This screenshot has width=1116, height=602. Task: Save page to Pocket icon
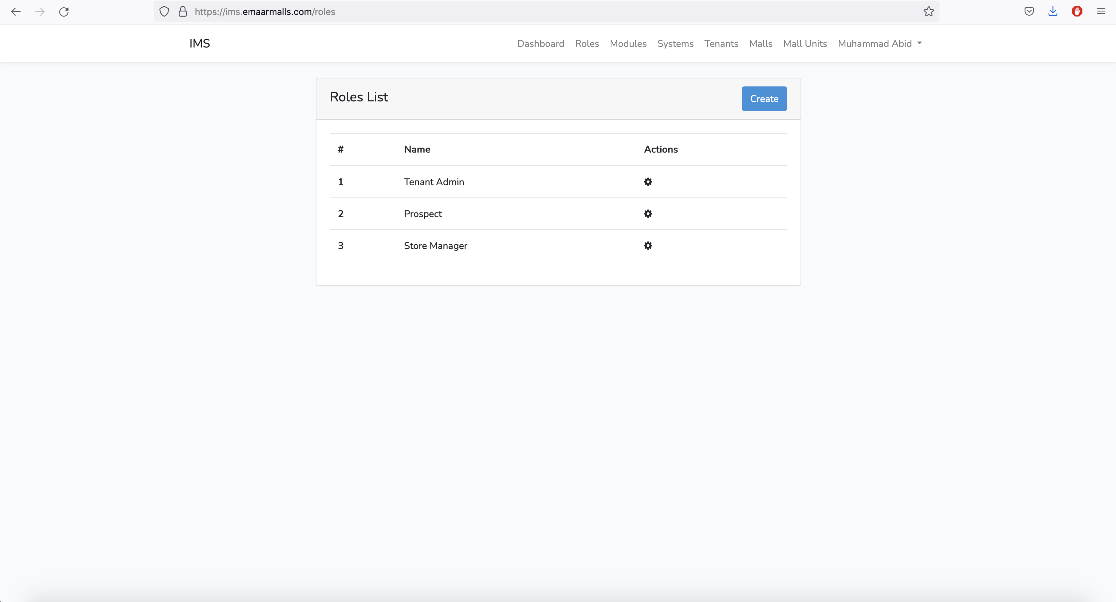coord(1029,12)
